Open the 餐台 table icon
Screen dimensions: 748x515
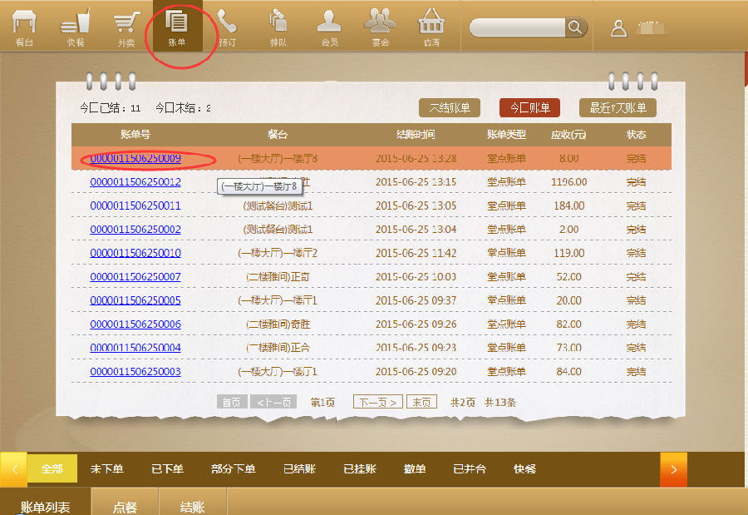[x=24, y=26]
